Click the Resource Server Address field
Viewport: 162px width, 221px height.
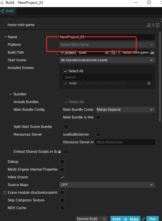tap(125, 142)
